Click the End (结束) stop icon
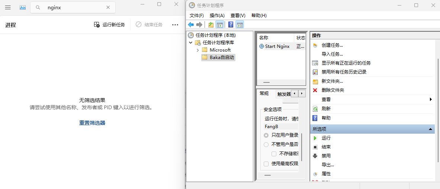Viewport: 440px width, 189px height. pos(315,147)
